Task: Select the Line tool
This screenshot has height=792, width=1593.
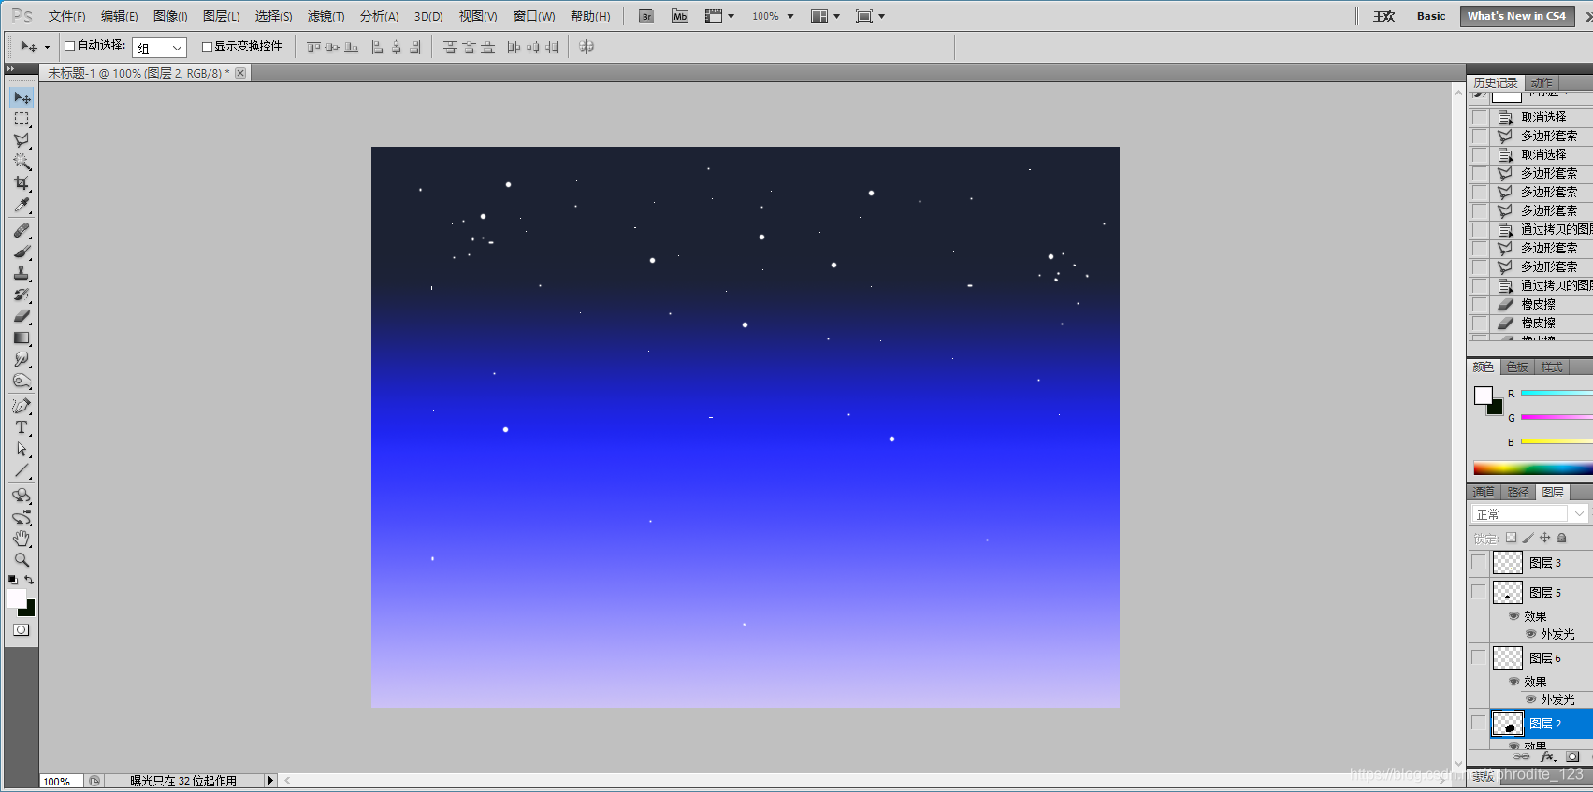Action: [22, 470]
